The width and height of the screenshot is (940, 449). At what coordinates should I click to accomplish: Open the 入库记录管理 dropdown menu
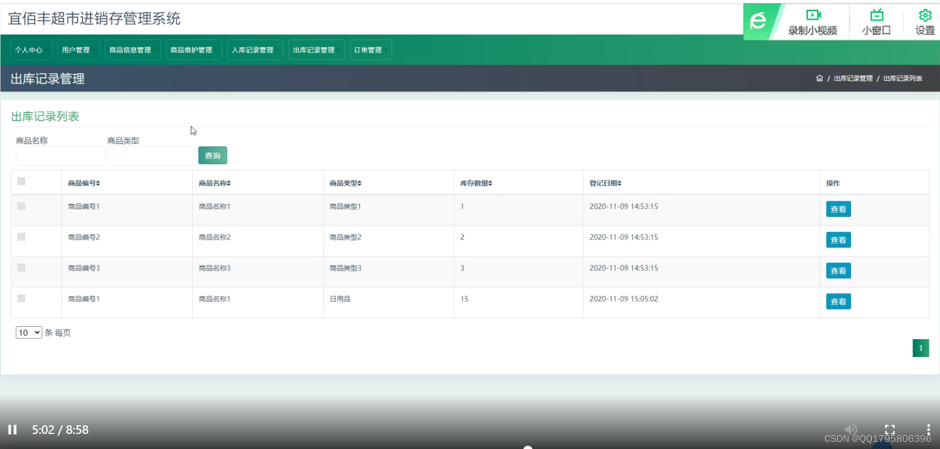pos(255,50)
